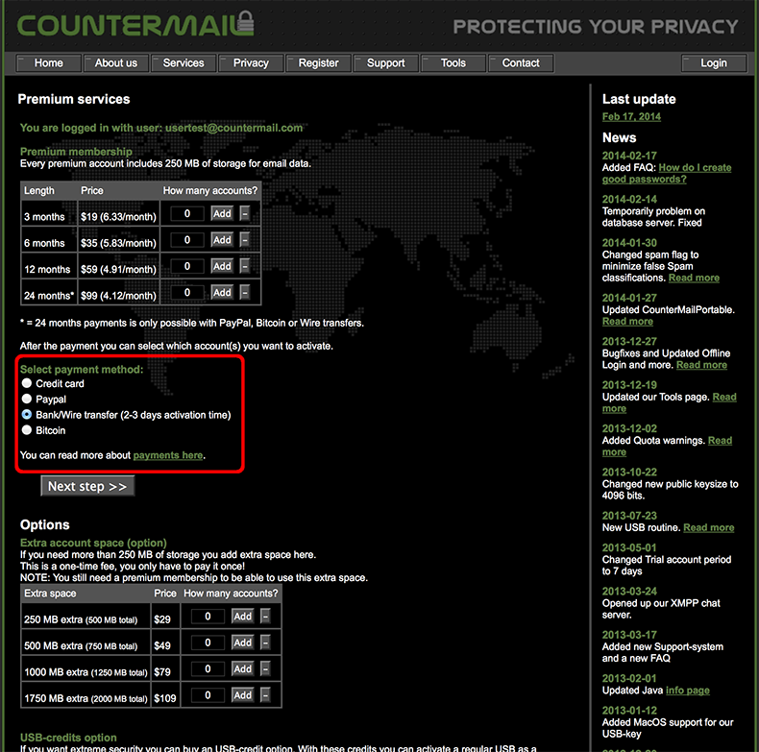Click Add for 500 MB extra space
The width and height of the screenshot is (759, 752).
[242, 643]
